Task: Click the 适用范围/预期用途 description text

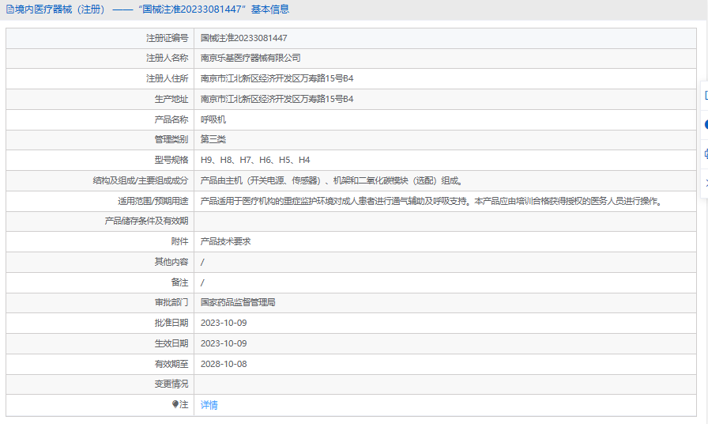Action: (x=433, y=201)
